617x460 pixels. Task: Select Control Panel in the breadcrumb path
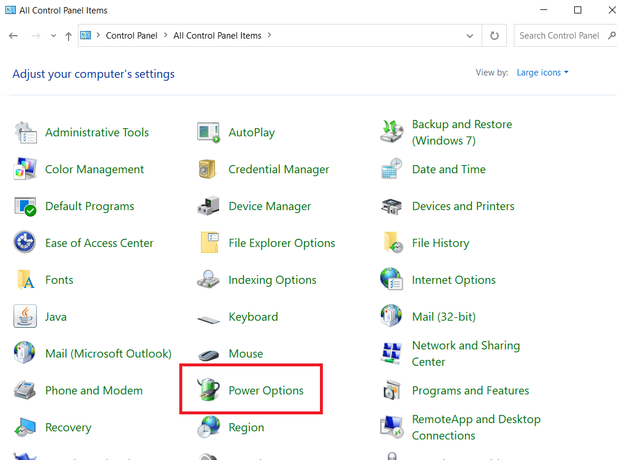(131, 36)
